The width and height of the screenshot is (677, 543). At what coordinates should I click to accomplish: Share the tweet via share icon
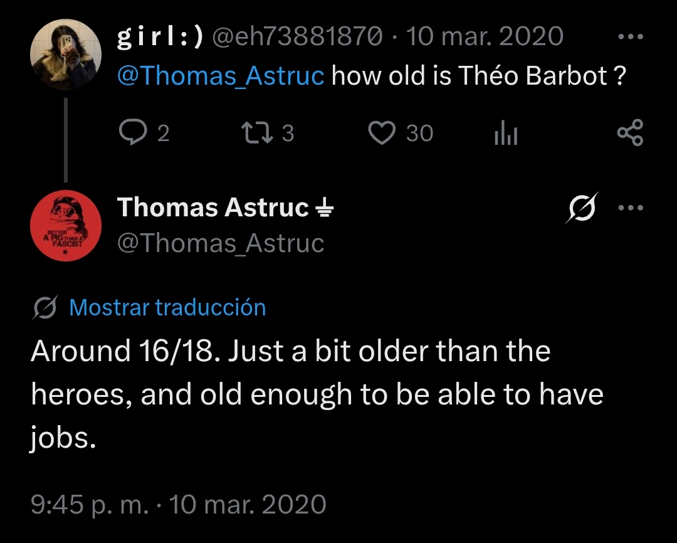point(631,132)
